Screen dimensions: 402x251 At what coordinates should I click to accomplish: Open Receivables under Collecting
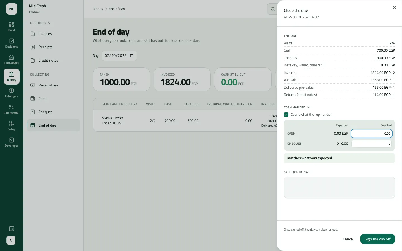53,85
